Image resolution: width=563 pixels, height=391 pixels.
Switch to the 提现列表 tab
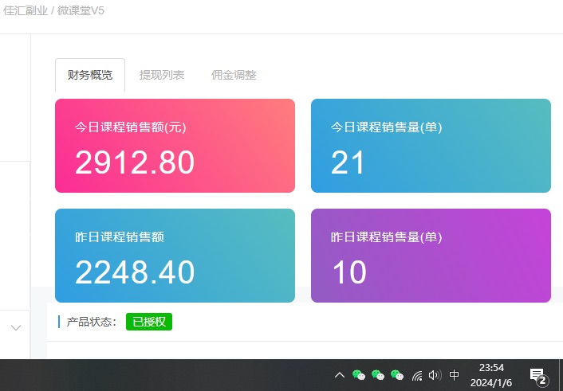[x=162, y=75]
